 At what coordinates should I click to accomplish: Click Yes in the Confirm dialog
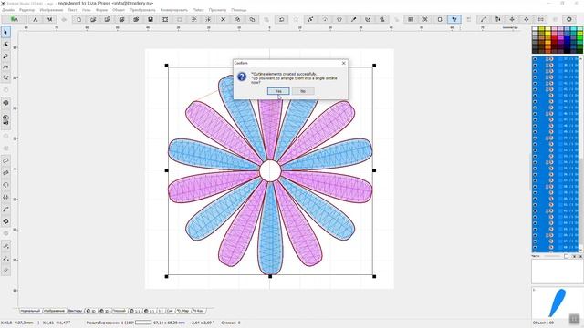(278, 91)
